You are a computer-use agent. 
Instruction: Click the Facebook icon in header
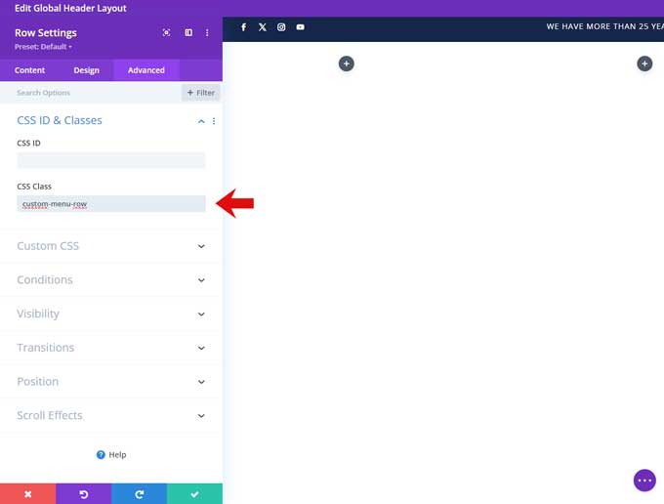tap(243, 27)
